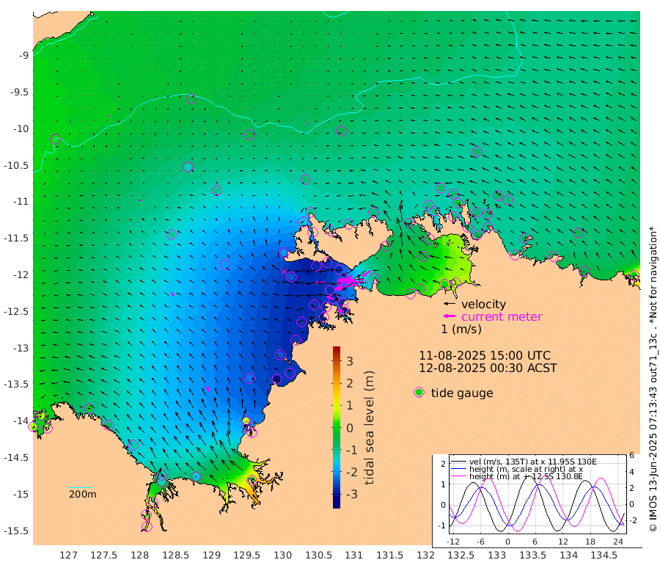Click the 'tide gauge' legend label
660x568 pixels.
click(x=462, y=393)
